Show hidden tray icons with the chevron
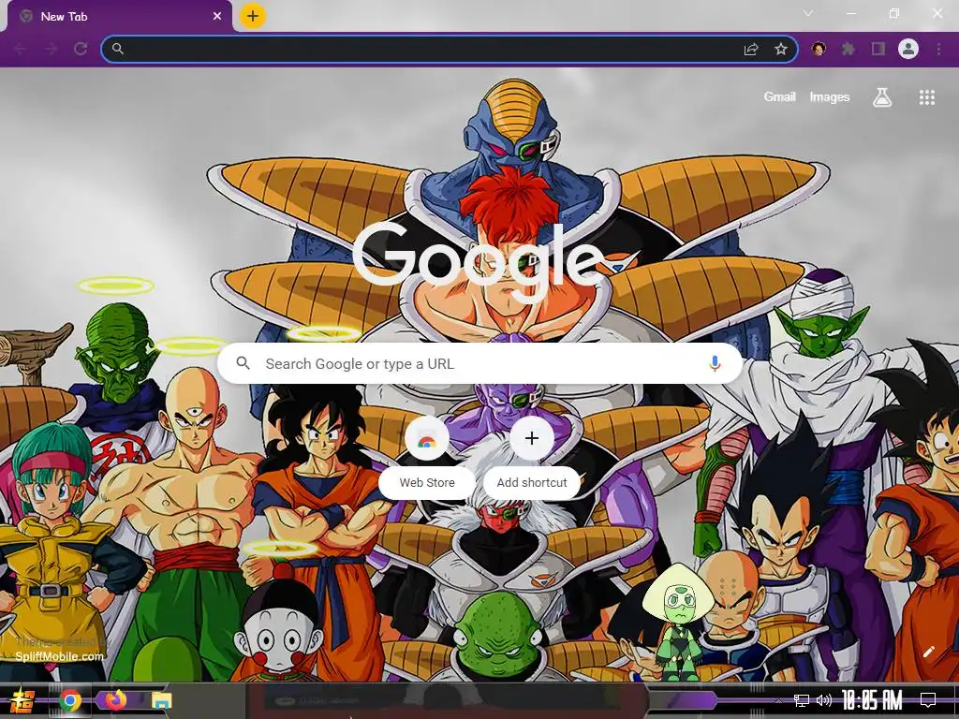Viewport: 959px width, 719px height. tap(778, 700)
